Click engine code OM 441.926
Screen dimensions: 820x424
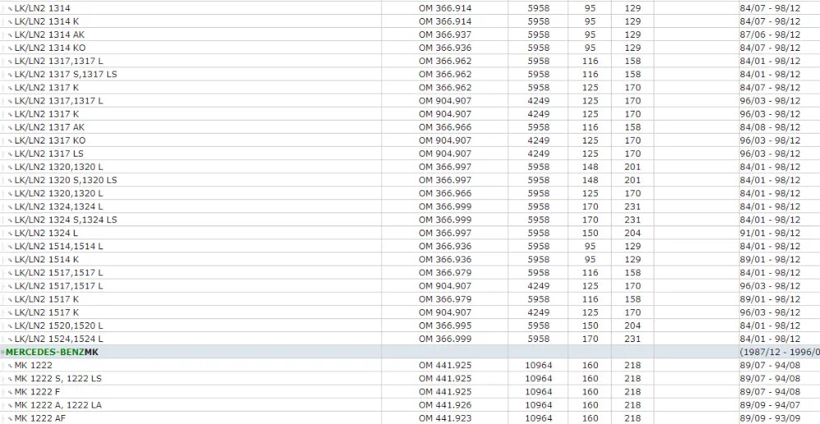point(445,405)
